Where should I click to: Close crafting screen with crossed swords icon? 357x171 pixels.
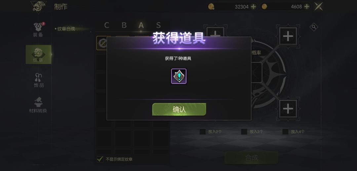pyautogui.click(x=319, y=6)
